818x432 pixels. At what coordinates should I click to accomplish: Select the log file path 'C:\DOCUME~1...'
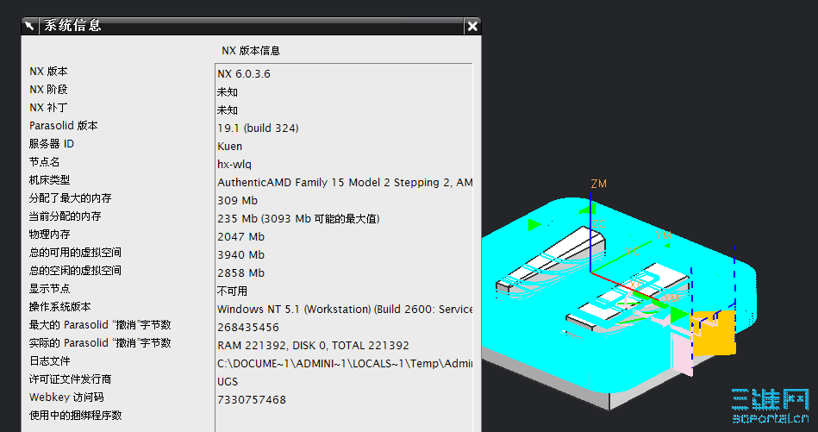coord(345,364)
